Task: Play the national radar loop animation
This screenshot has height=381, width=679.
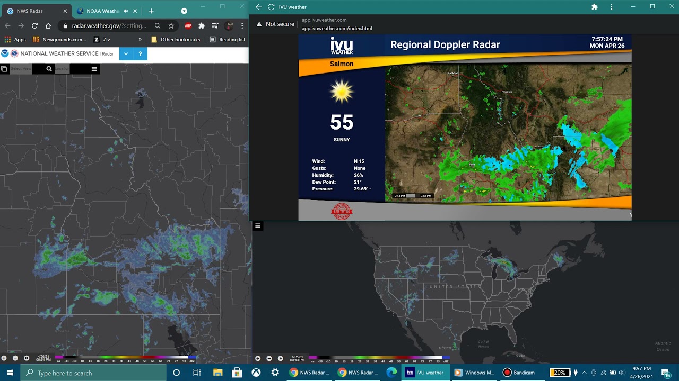Action: point(281,358)
